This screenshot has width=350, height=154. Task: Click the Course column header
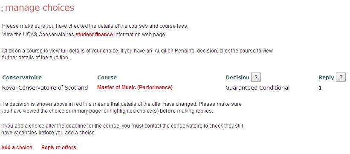point(107,78)
